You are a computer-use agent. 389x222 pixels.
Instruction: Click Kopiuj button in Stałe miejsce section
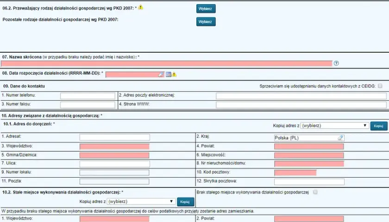(x=185, y=202)
